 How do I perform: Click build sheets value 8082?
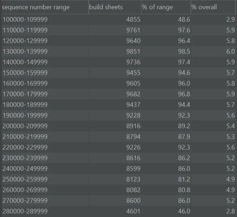click(x=133, y=190)
